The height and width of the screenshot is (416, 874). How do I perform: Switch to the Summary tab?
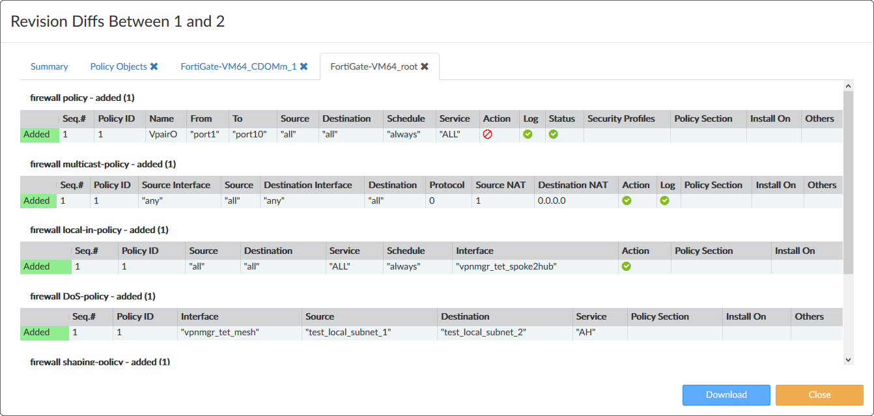point(49,66)
